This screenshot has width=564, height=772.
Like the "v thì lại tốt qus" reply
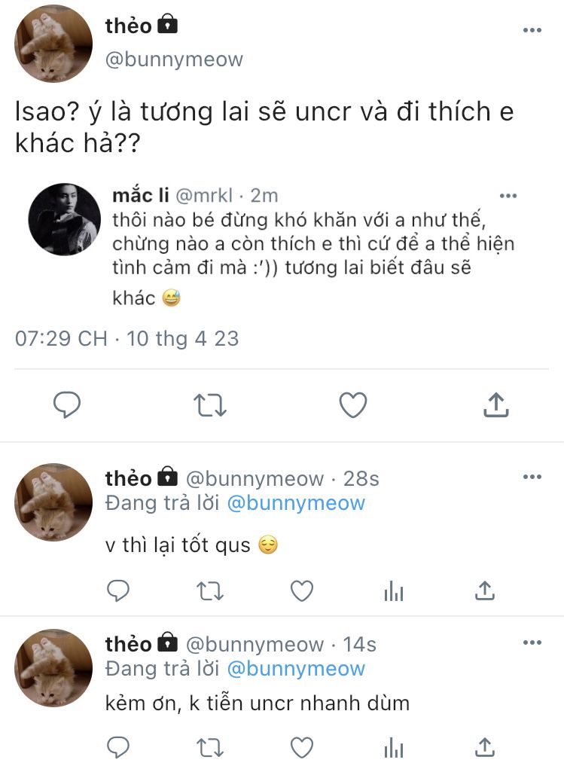pos(302,591)
